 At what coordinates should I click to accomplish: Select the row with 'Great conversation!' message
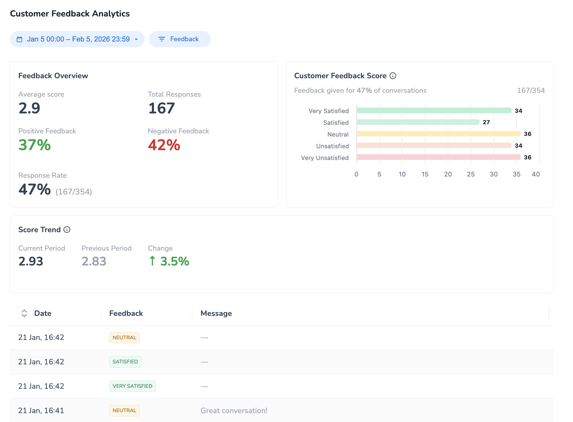234,411
